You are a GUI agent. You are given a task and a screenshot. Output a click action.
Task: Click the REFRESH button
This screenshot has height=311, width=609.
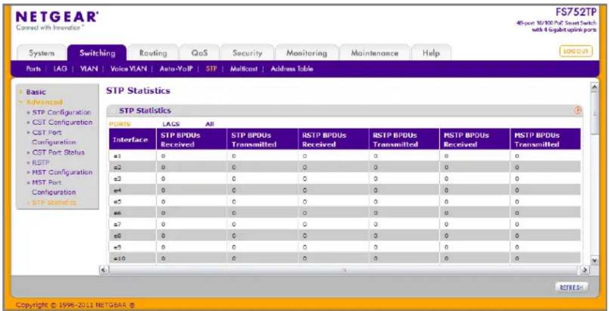pyautogui.click(x=572, y=287)
